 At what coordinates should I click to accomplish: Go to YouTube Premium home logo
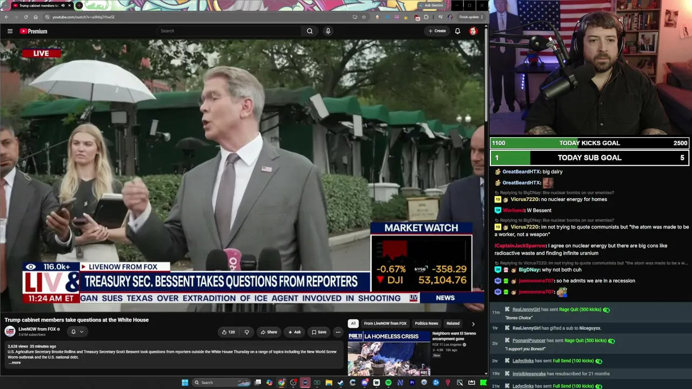click(34, 31)
